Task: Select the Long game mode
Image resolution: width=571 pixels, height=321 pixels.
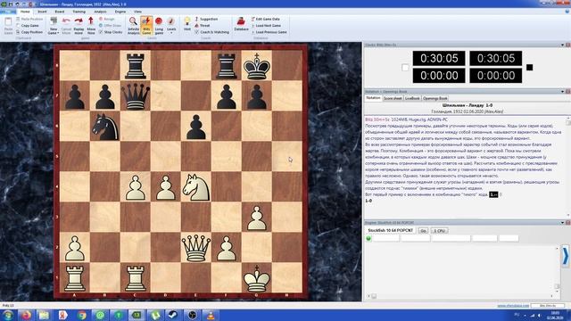Action: pyautogui.click(x=159, y=26)
